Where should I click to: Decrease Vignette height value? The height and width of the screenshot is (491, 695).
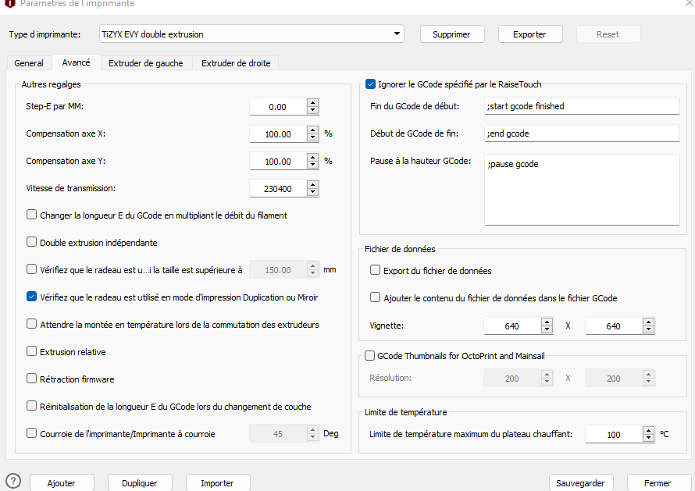pyautogui.click(x=649, y=329)
